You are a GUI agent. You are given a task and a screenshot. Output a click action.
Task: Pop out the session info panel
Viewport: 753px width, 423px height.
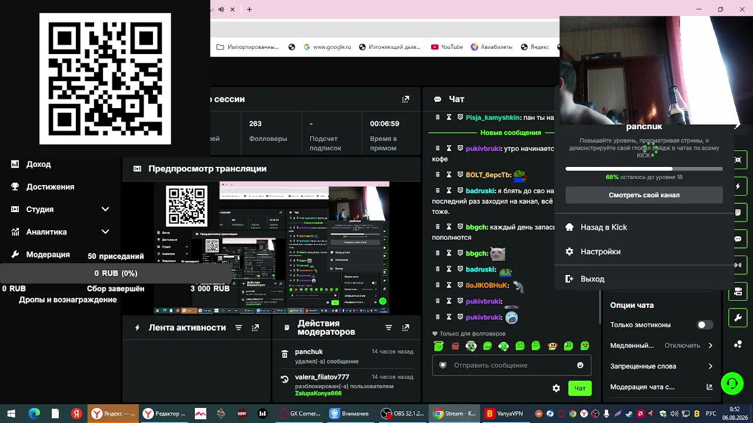[405, 99]
